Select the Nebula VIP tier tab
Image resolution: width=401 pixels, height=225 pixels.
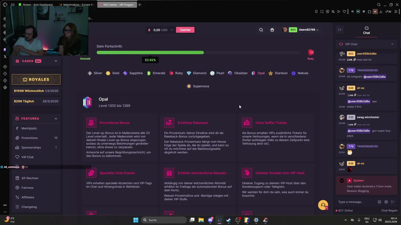(300, 73)
